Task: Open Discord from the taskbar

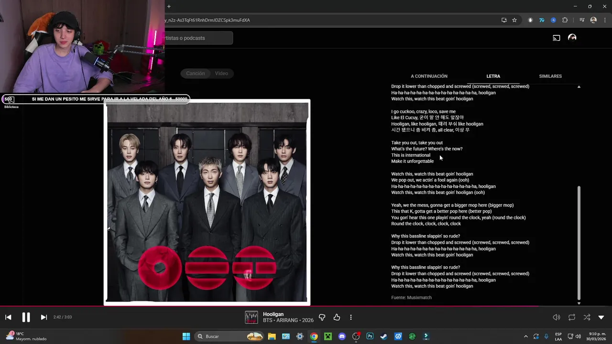Action: (x=341, y=336)
